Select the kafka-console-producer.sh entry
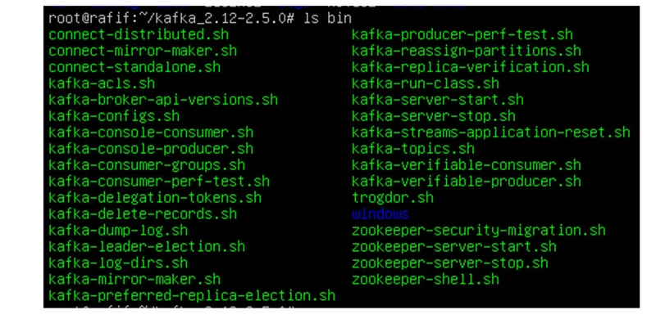Screen dimensions: 656x319 151,149
